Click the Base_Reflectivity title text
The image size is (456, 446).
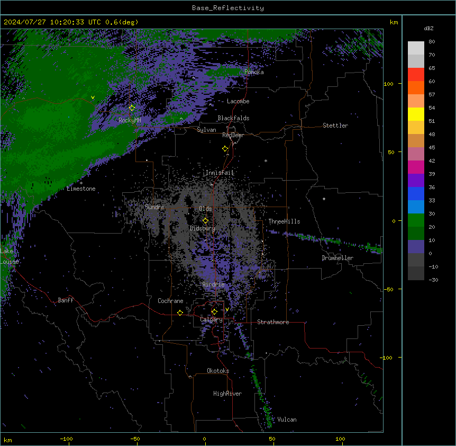228,8
